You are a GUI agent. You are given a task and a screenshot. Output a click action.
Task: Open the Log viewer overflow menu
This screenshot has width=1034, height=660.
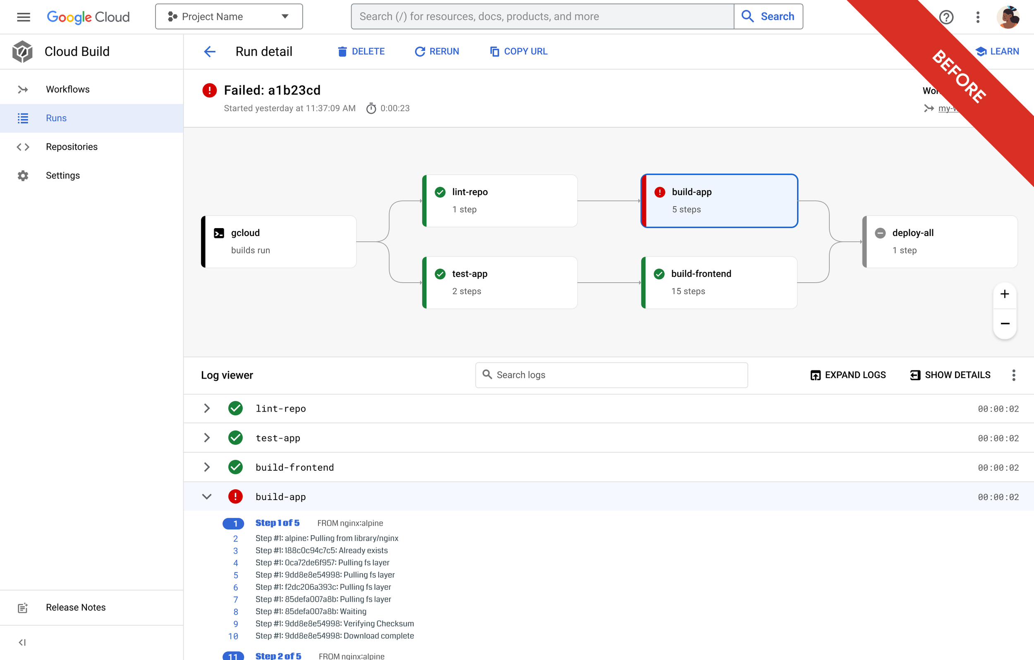tap(1014, 374)
